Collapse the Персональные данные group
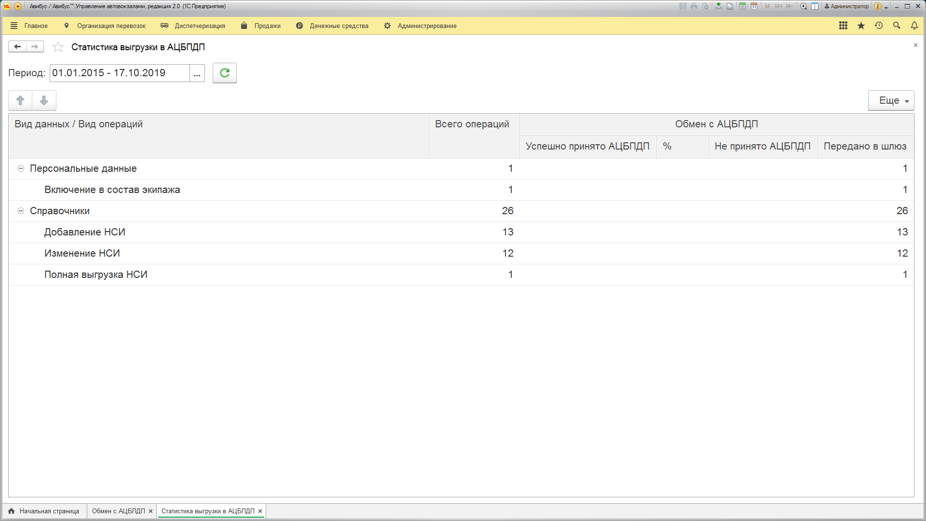 21,168
